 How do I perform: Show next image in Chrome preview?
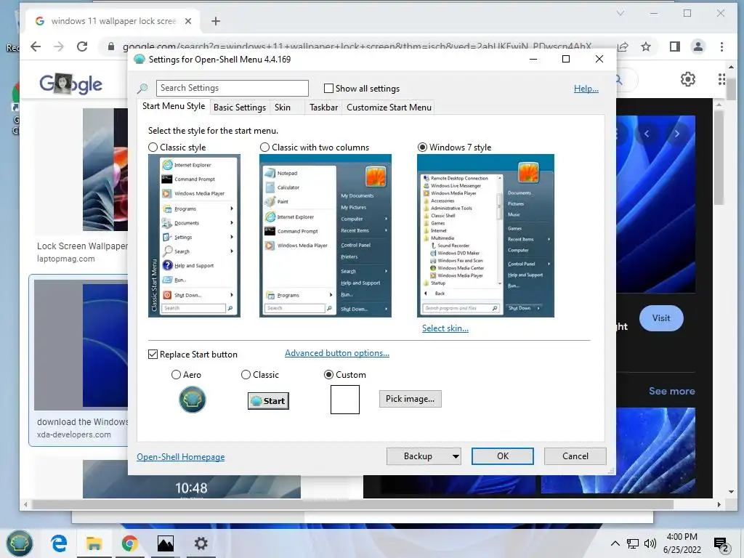(x=676, y=134)
